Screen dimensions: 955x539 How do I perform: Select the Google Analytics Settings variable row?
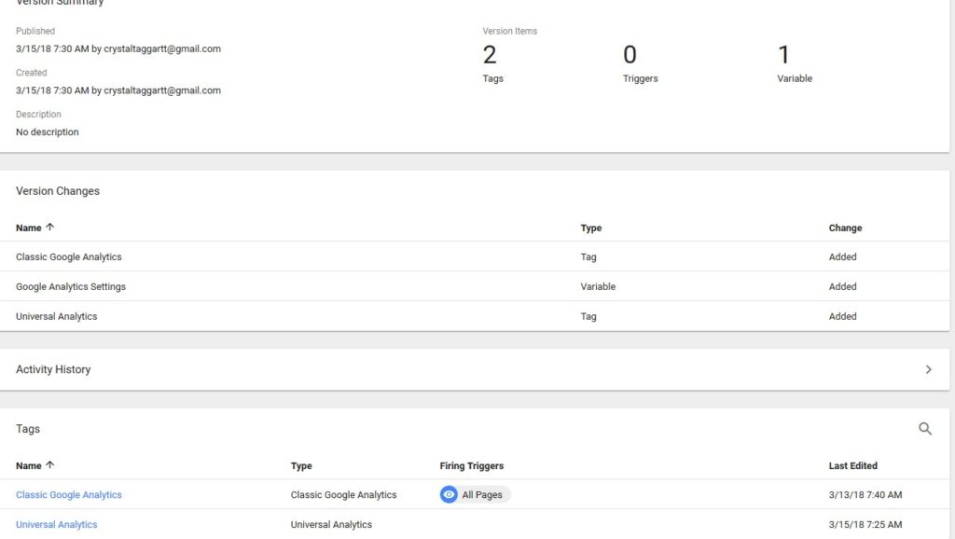coord(475,286)
